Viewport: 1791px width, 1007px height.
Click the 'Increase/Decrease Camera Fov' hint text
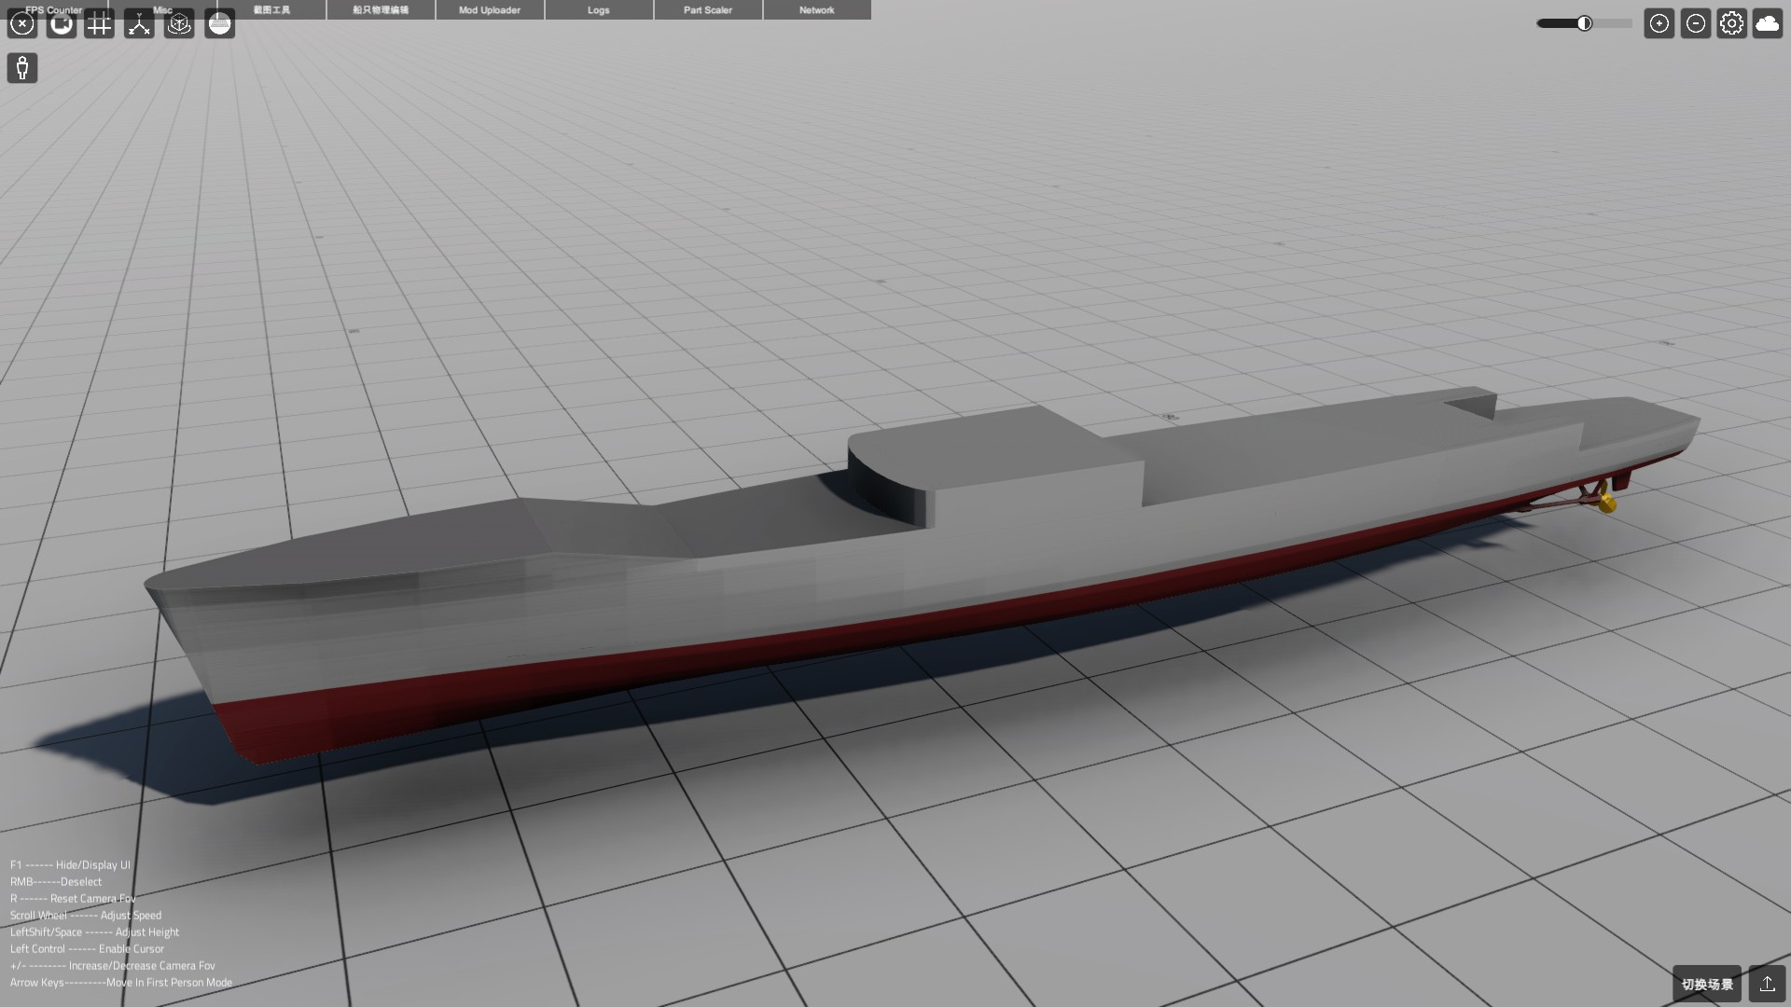[142, 966]
